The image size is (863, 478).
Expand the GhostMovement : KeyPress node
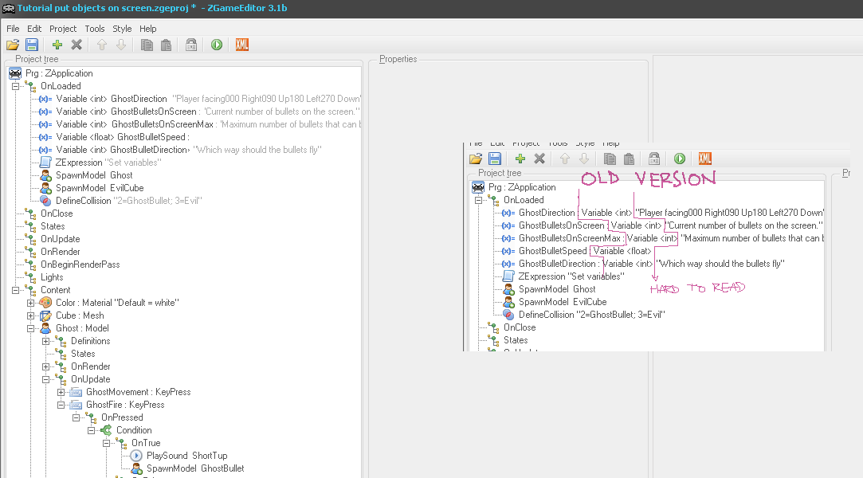61,392
